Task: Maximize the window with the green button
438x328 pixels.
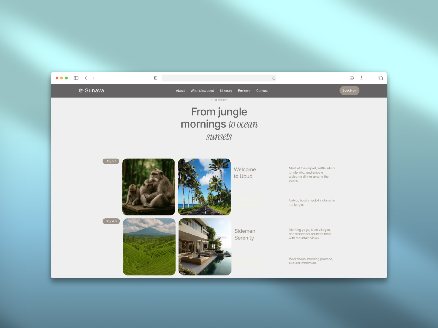Action: [66, 78]
